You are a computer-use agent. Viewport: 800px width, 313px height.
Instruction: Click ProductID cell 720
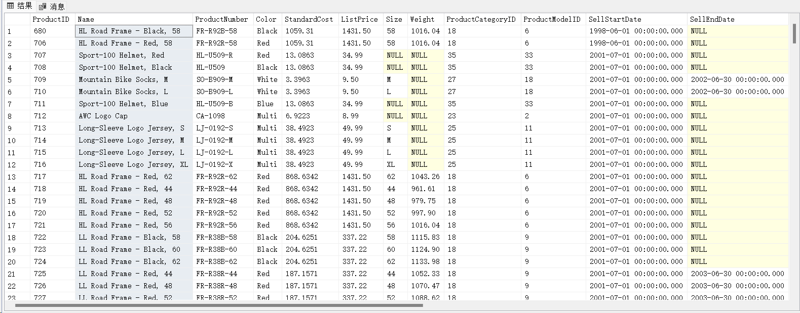click(x=52, y=213)
